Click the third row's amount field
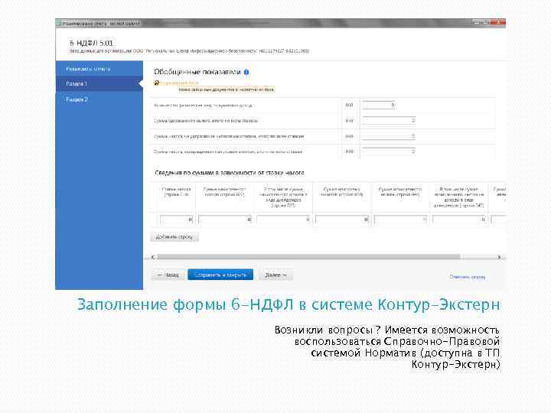Image resolution: width=551 pixels, height=413 pixels. [x=389, y=136]
